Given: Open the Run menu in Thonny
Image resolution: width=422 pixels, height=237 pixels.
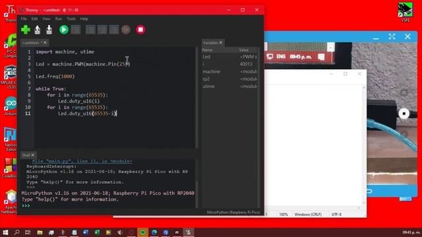Looking at the screenshot, I should click(x=59, y=19).
